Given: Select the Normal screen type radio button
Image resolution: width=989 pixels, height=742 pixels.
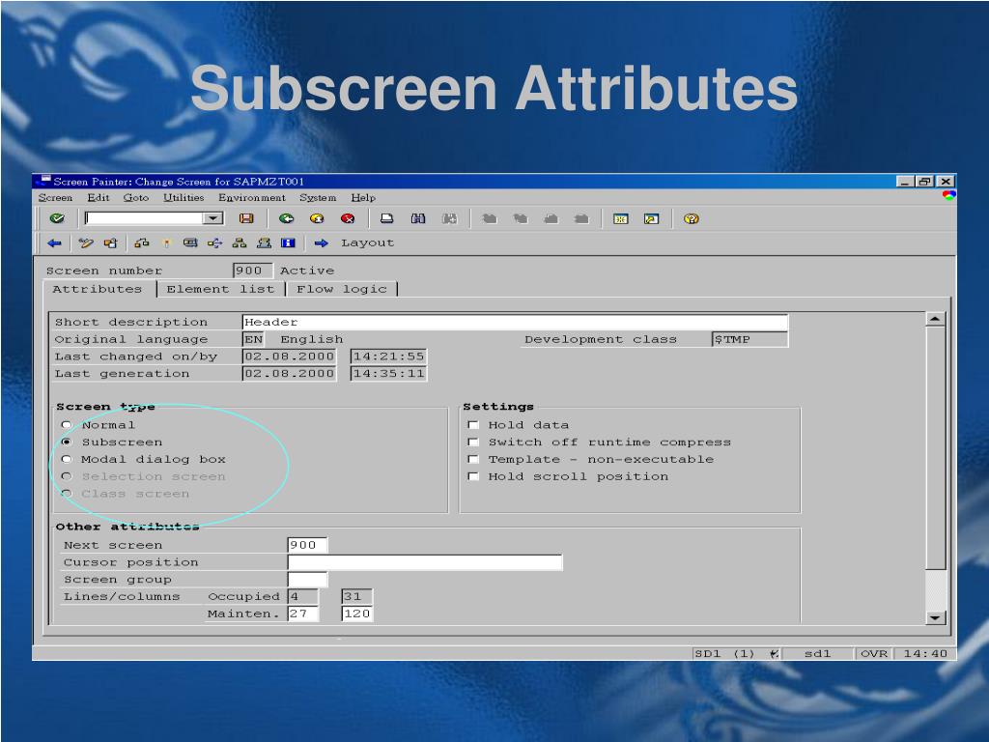Looking at the screenshot, I should pos(67,425).
